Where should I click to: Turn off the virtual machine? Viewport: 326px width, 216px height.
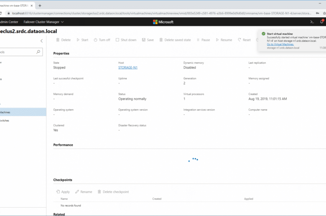click(x=102, y=40)
